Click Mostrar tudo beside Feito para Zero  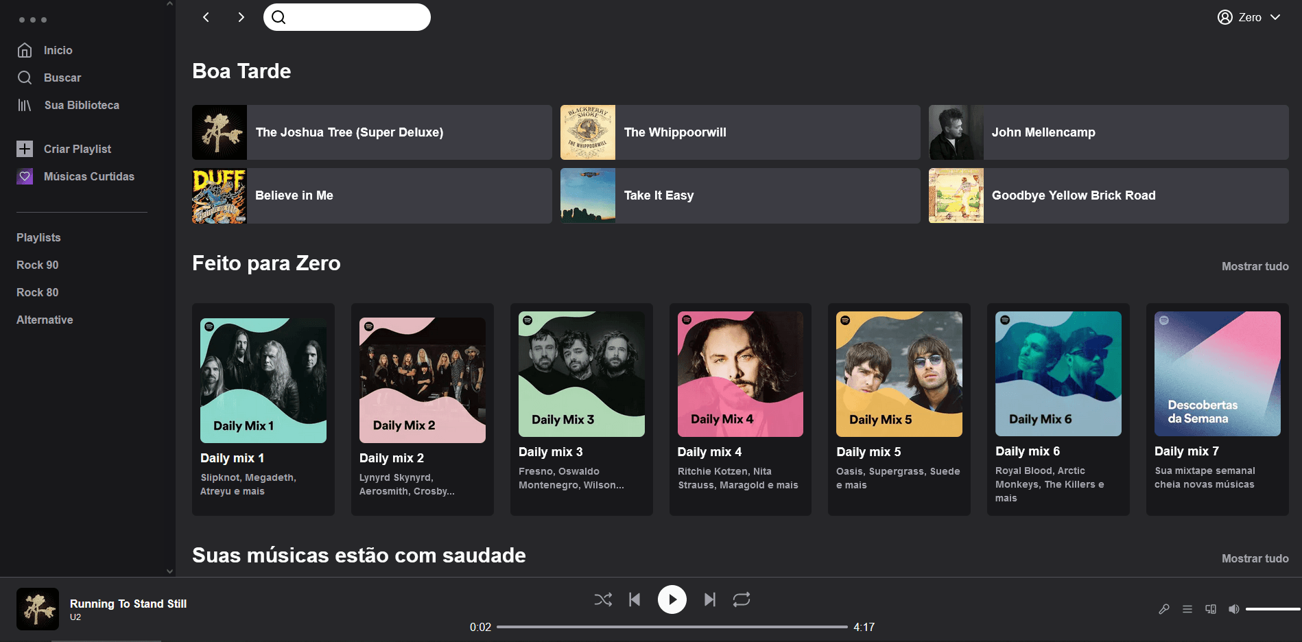(x=1255, y=266)
